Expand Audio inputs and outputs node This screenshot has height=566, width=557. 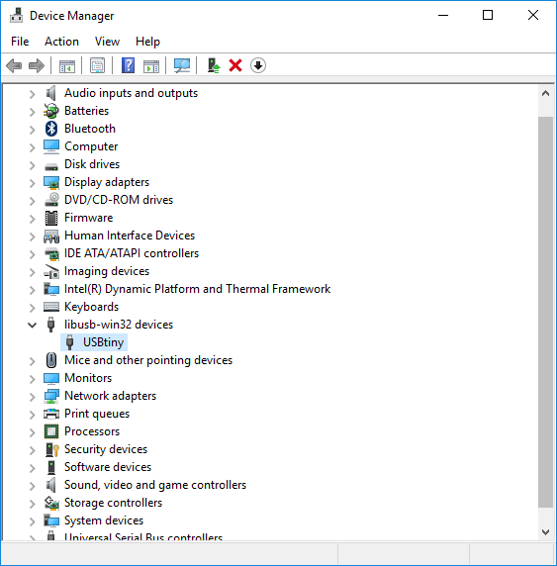click(x=32, y=94)
